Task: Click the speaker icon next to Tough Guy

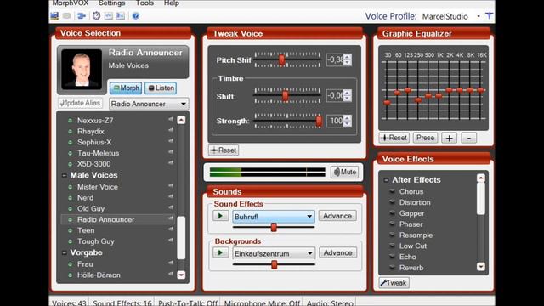Action: [x=171, y=240]
